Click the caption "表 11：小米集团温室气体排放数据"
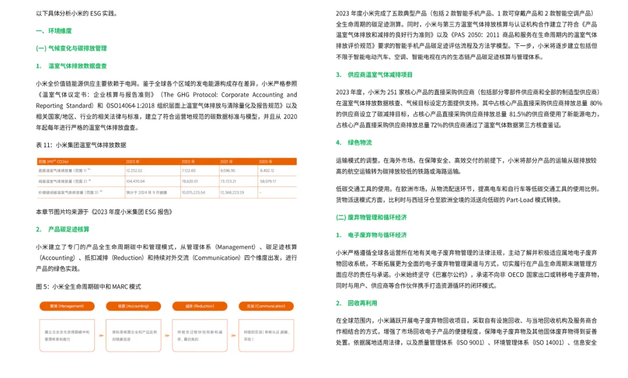628x378 pixels. click(x=81, y=145)
